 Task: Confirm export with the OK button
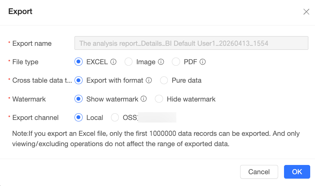click(x=297, y=172)
